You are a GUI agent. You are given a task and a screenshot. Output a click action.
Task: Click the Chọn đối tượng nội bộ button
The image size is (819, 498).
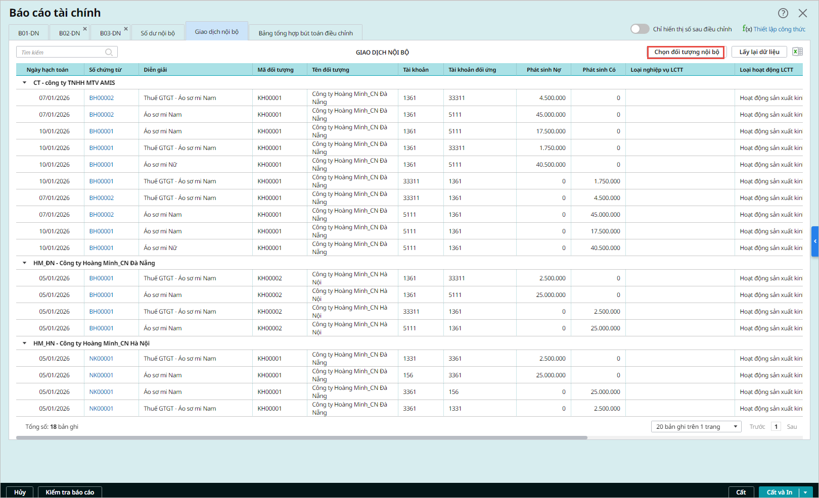pyautogui.click(x=686, y=52)
